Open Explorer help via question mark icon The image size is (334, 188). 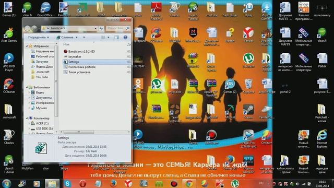tap(125, 37)
